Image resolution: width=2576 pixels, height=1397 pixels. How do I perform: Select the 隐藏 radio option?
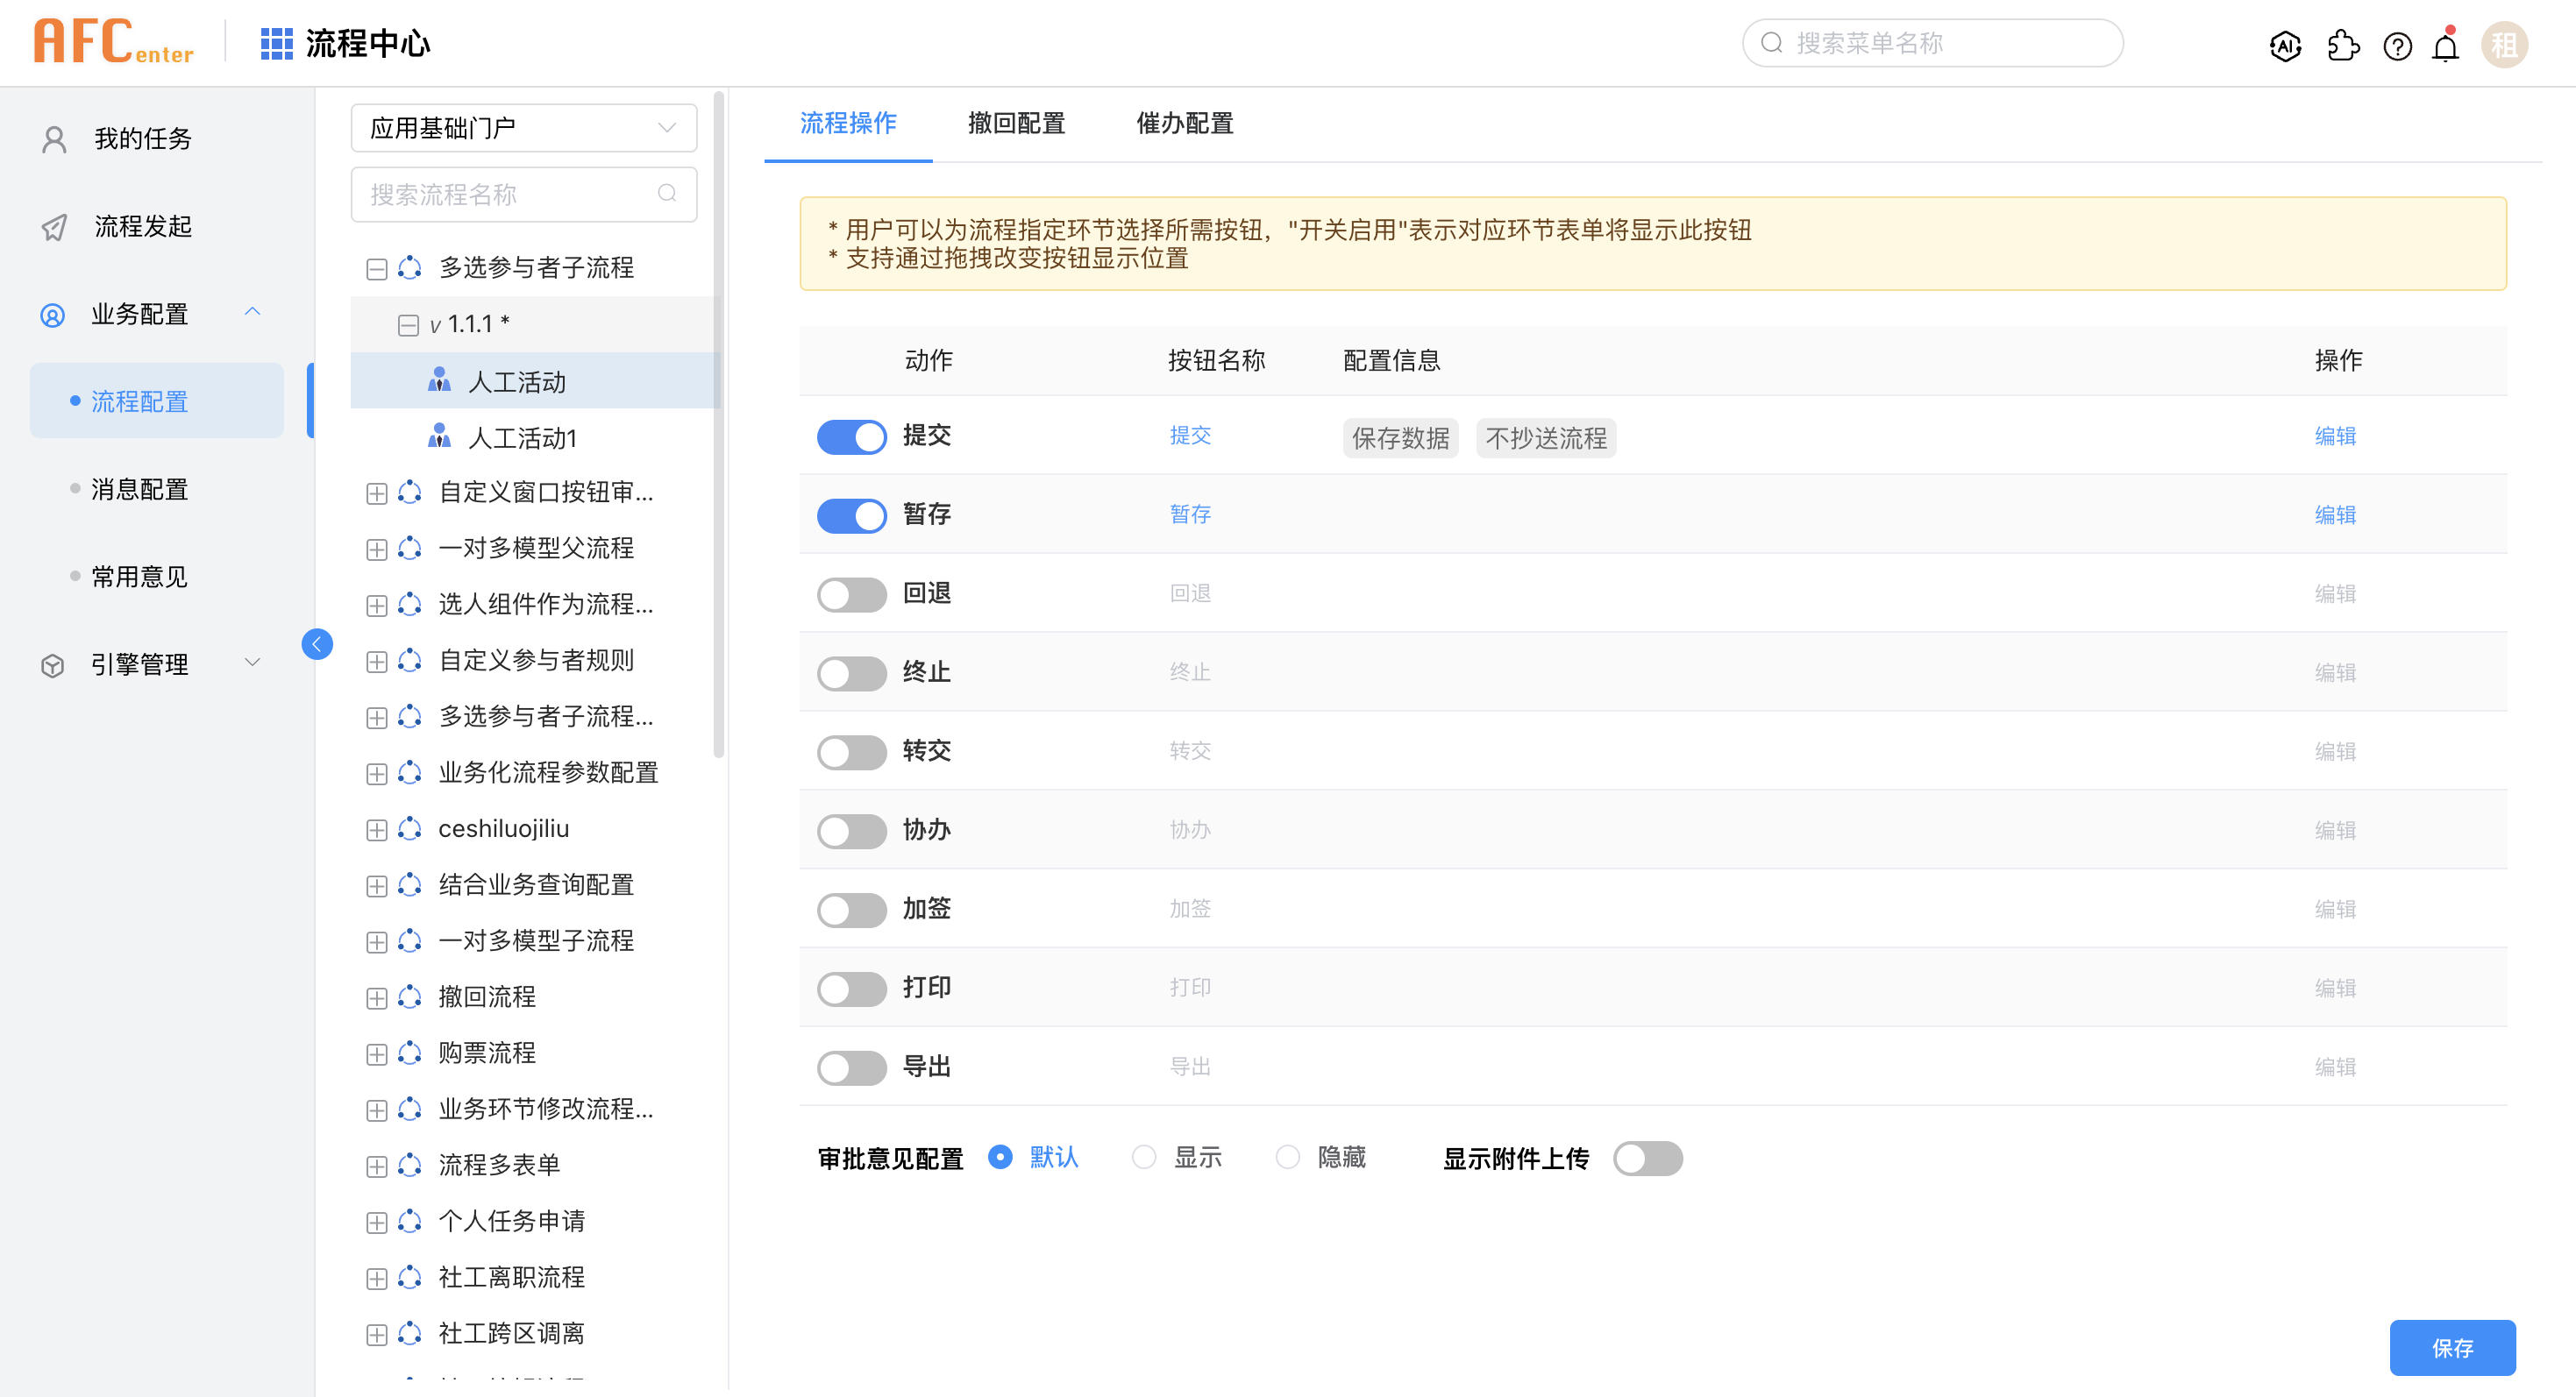pos(1287,1157)
